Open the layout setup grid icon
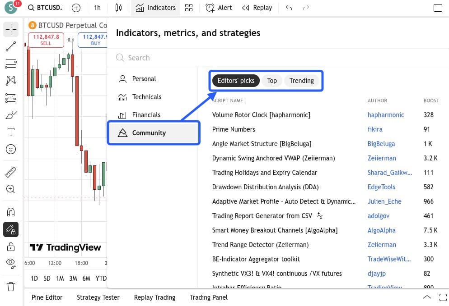This screenshot has height=306, width=449. coord(189,8)
